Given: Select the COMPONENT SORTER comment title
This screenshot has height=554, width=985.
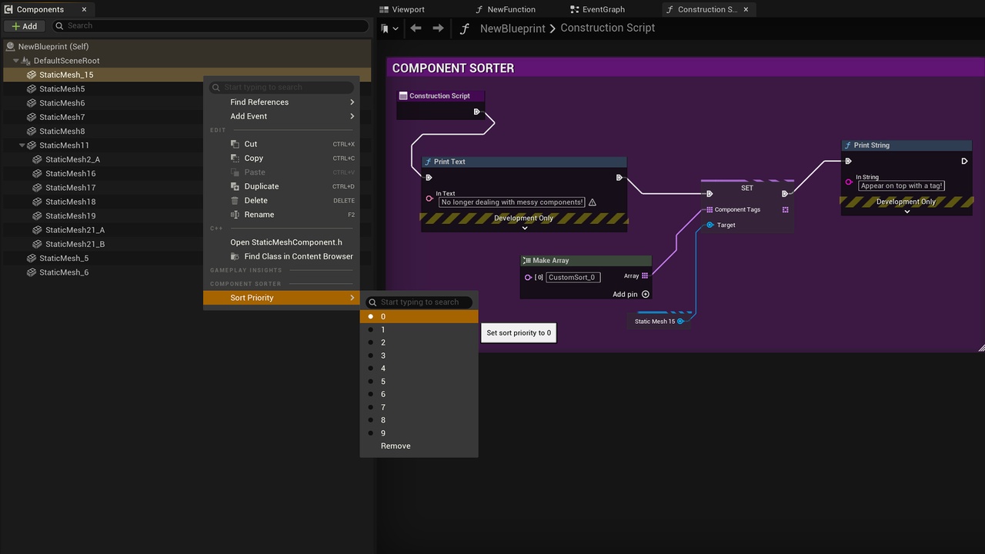Looking at the screenshot, I should (x=453, y=68).
